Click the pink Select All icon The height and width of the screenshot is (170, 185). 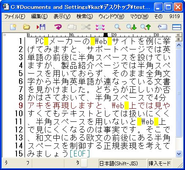click(100, 27)
